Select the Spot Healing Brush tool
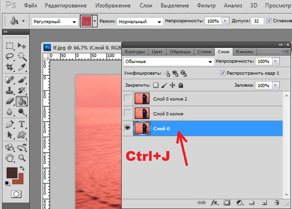Viewport: 292px width, 209px height. coord(10,80)
